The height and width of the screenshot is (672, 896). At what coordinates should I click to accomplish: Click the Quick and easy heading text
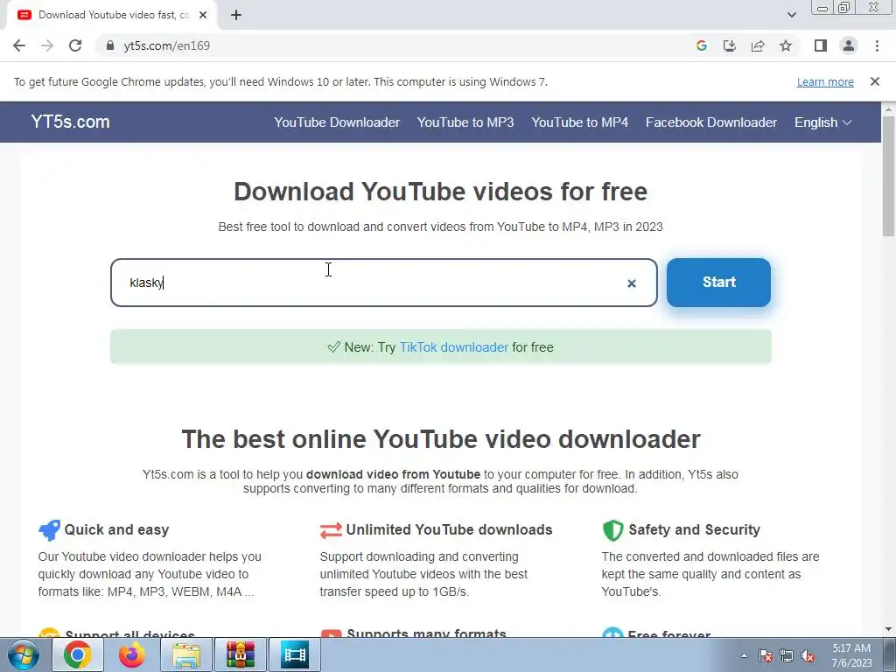pyautogui.click(x=116, y=529)
